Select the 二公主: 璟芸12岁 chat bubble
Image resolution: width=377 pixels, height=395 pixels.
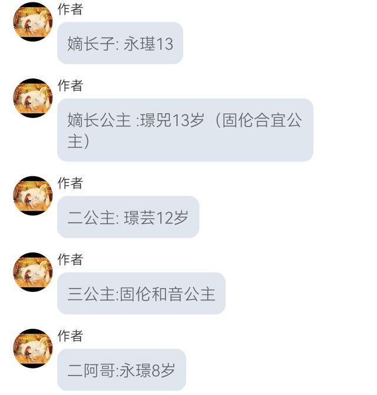(128, 217)
